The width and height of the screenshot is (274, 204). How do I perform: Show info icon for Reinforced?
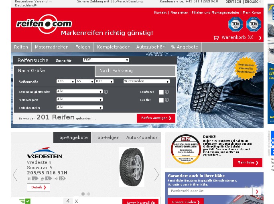tap(167, 92)
